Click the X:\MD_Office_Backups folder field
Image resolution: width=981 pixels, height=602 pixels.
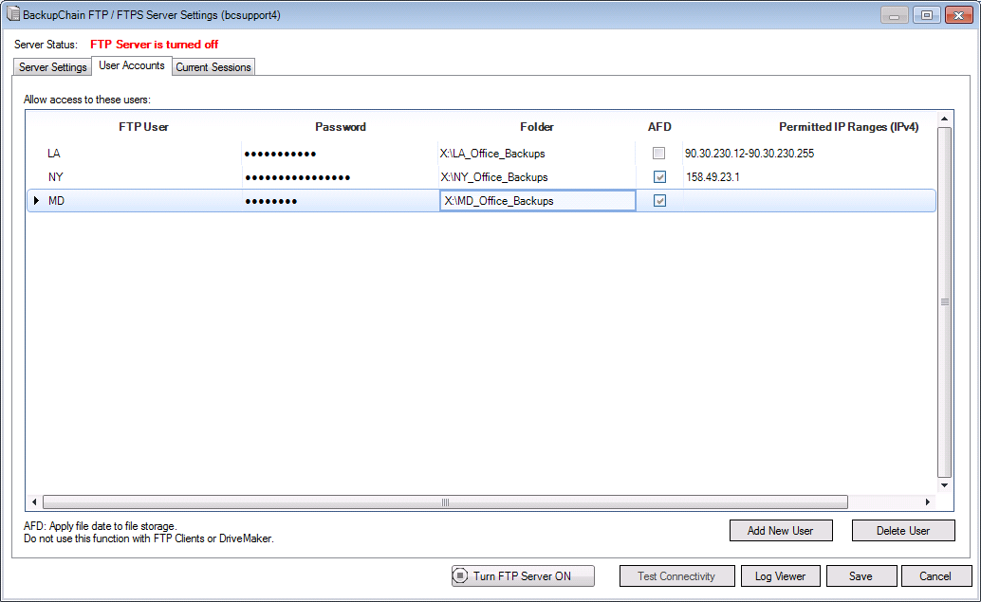pos(537,201)
